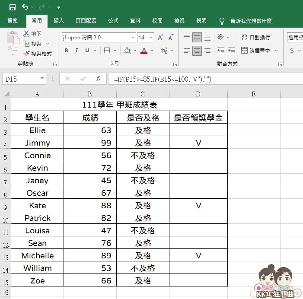Click the phonetic guide 中 icon
Screen dimensions: 303x299
164,51
